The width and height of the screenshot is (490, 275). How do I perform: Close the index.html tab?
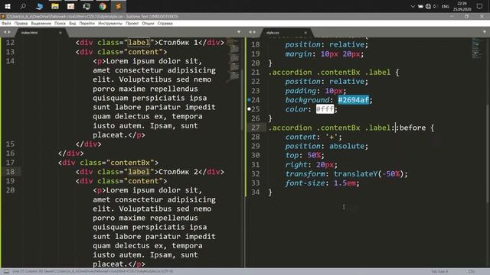click(60, 32)
